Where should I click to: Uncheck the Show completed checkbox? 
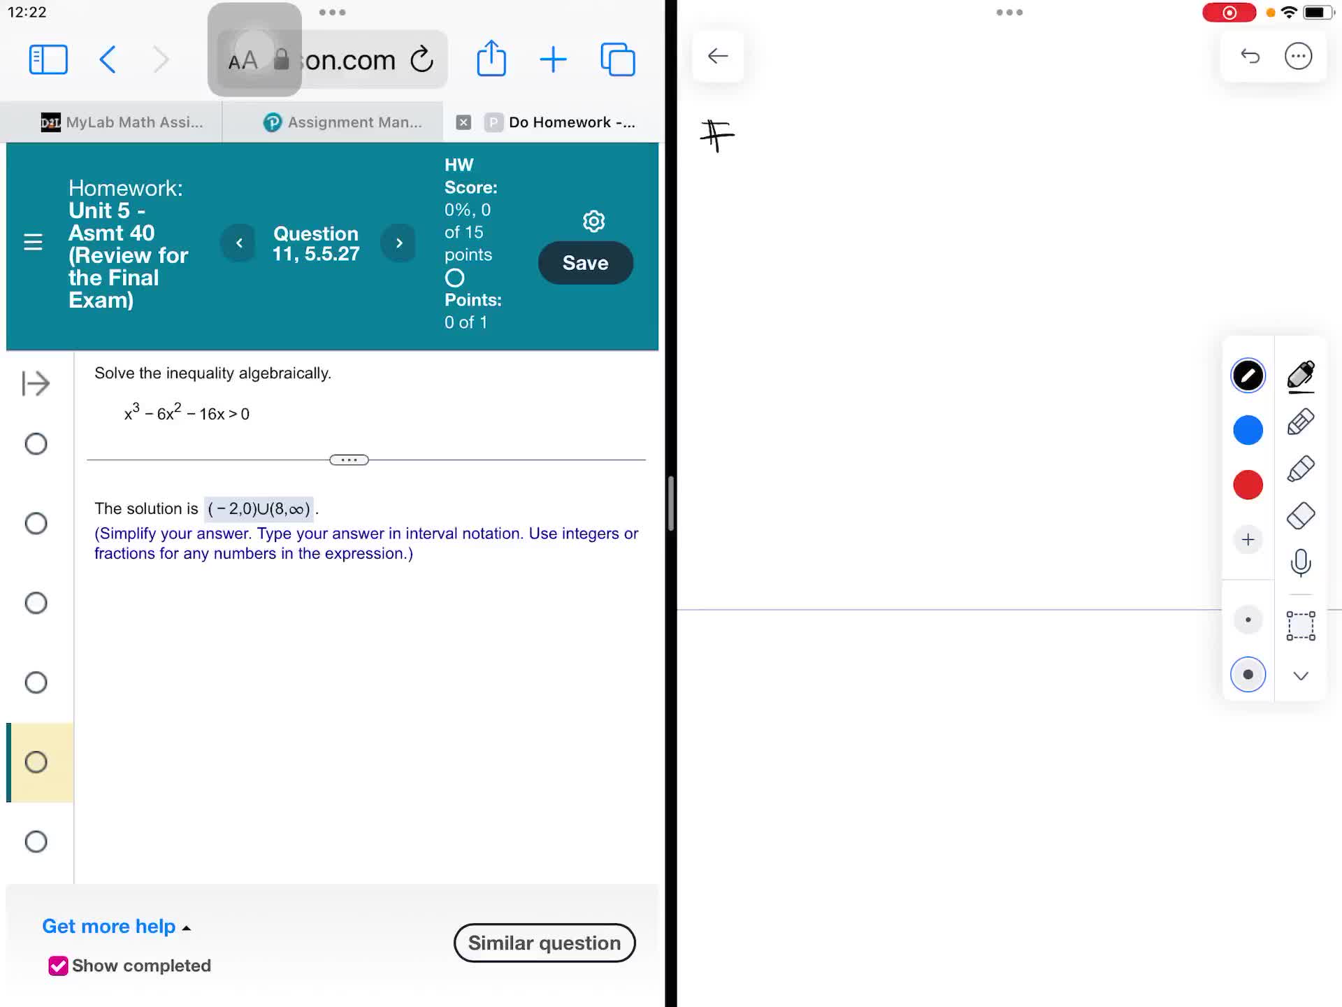point(58,966)
